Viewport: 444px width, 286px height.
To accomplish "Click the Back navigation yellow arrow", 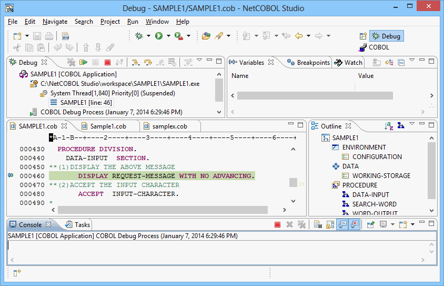I will (x=298, y=36).
